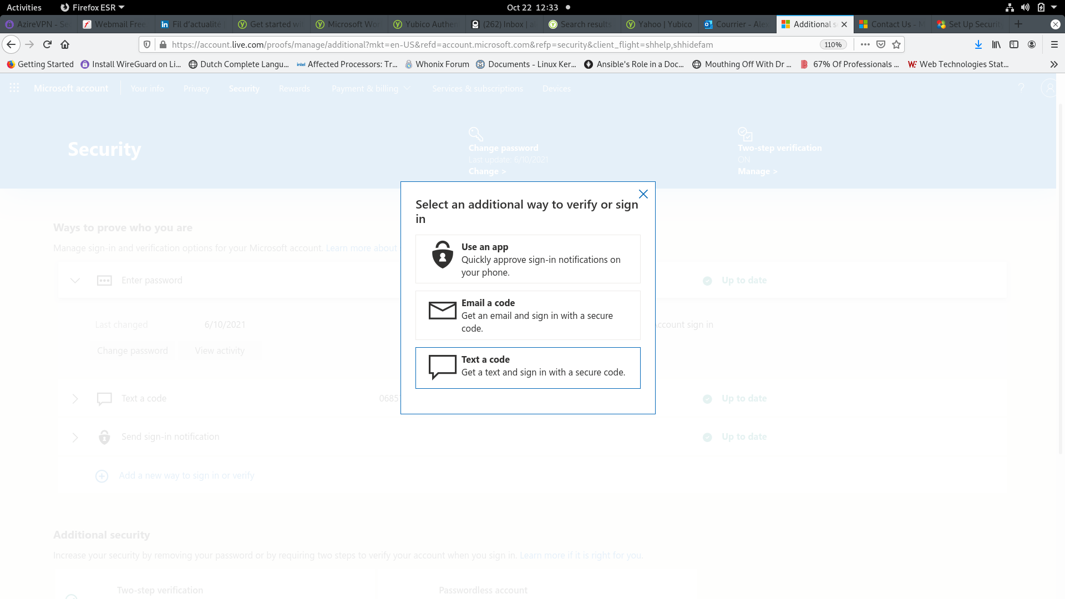Open the Microsoft apps grid launcher
Viewport: 1065px width, 599px height.
(14, 88)
